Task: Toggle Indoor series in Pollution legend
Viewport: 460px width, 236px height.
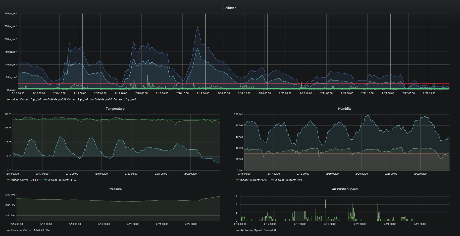Action: [x=15, y=100]
